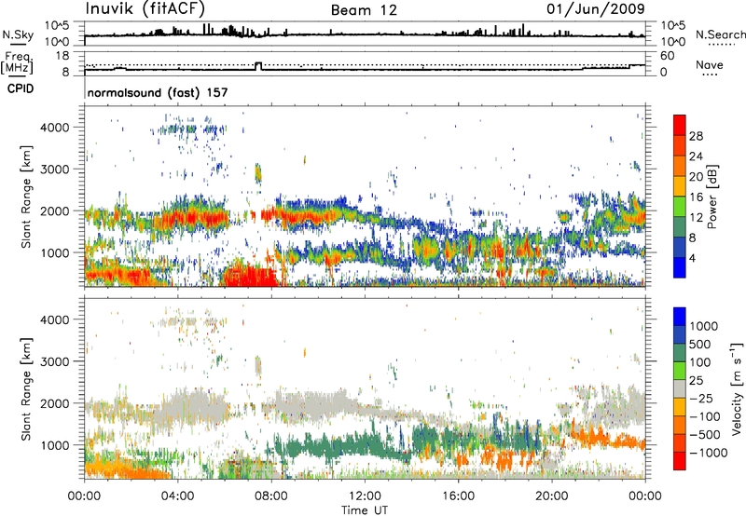Click the '12' label on Power color bar
This screenshot has width=746, height=516.
(x=696, y=218)
